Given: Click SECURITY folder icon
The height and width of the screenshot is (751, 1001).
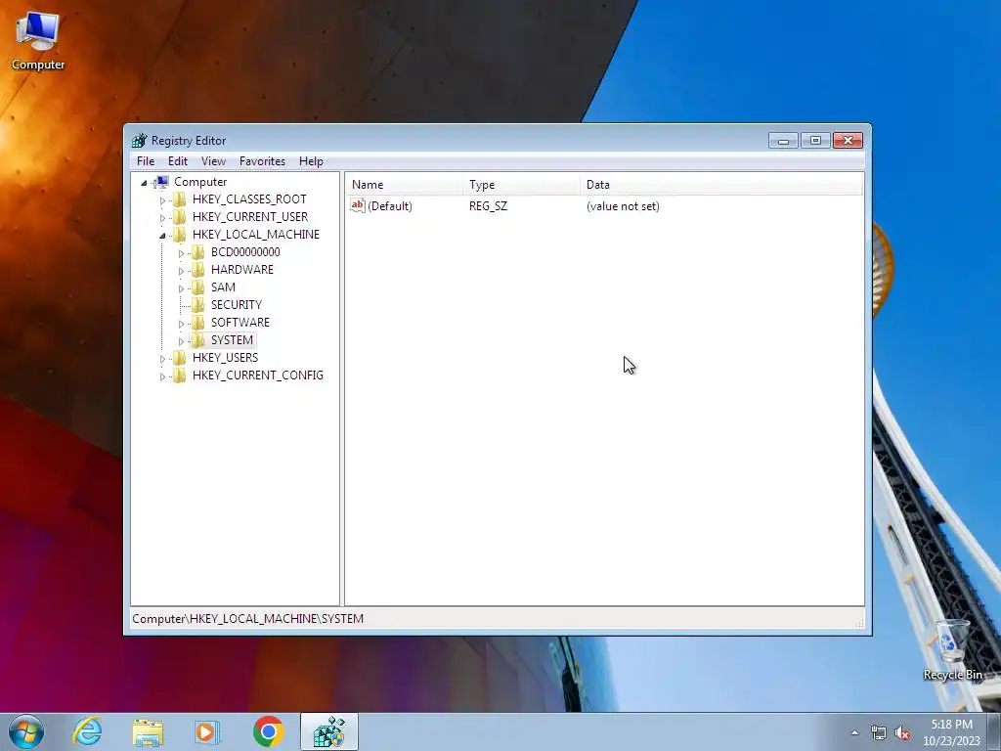Looking at the screenshot, I should click(198, 305).
